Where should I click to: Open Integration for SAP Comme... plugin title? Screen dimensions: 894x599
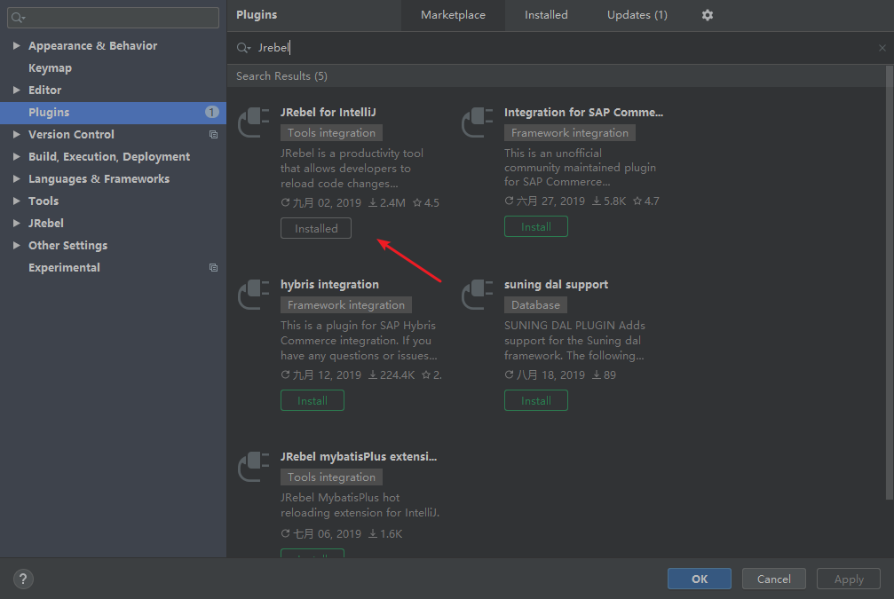[583, 113]
